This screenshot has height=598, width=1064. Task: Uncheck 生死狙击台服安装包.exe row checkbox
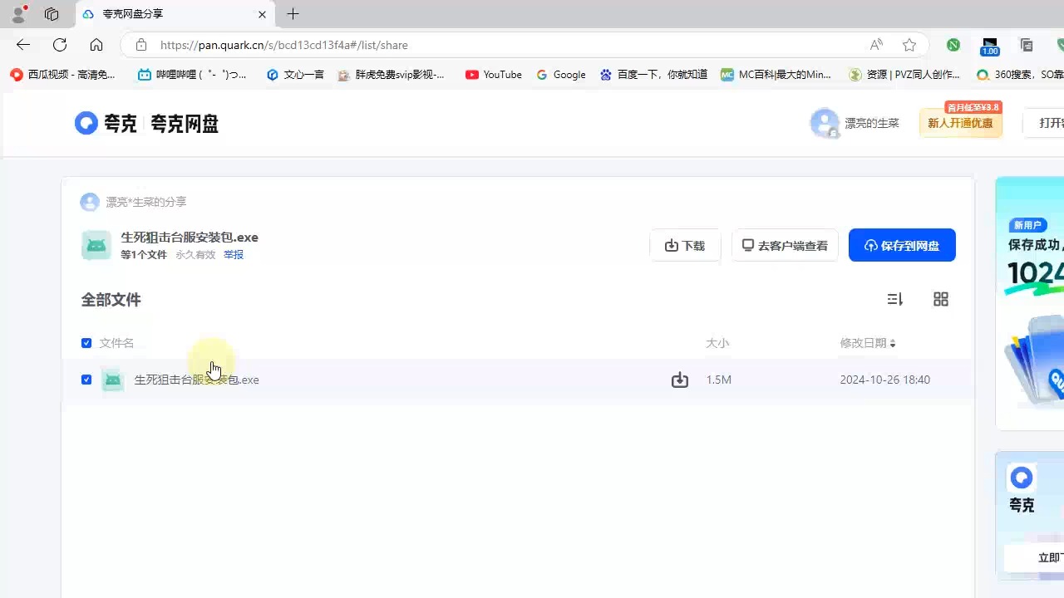click(86, 380)
